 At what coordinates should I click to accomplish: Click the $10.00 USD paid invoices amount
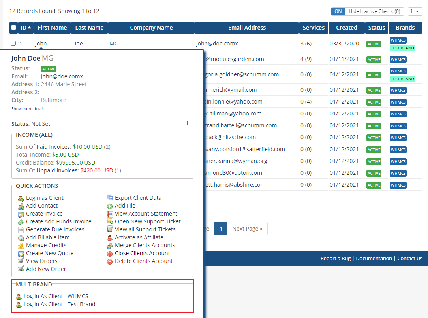tap(88, 147)
